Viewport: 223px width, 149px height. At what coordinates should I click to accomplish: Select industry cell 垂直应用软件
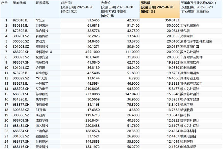click(x=190, y=62)
